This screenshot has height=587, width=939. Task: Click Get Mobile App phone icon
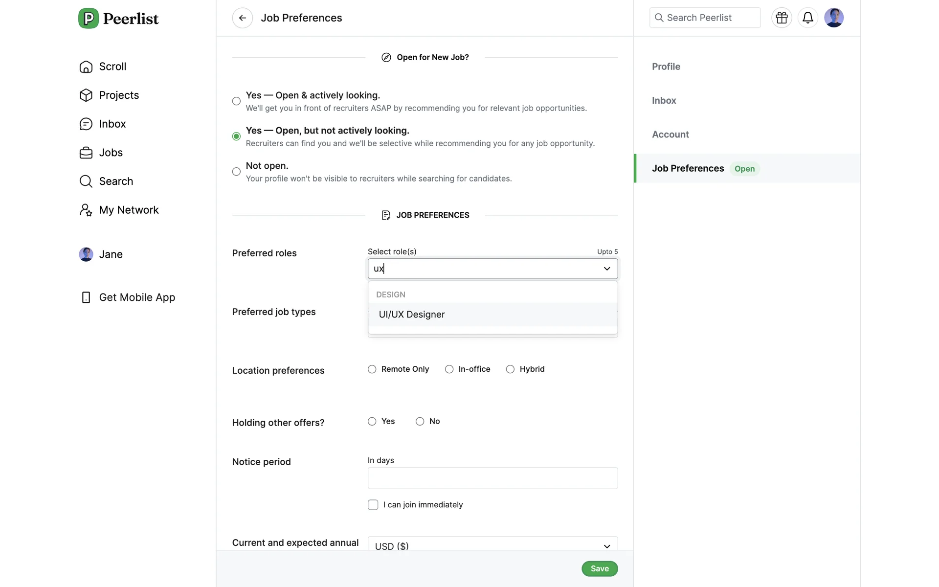[x=86, y=297]
